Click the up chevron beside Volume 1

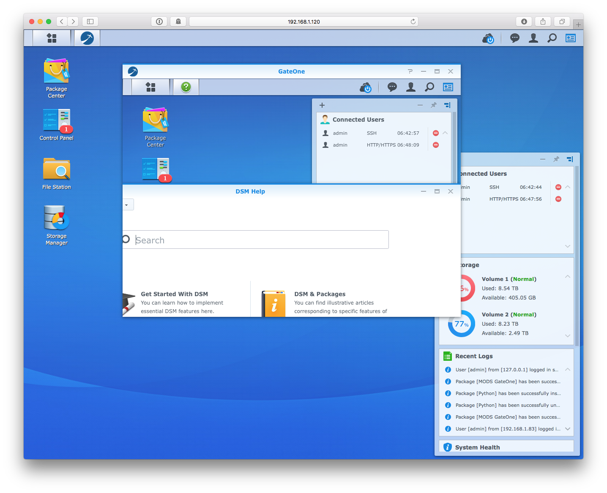(568, 276)
